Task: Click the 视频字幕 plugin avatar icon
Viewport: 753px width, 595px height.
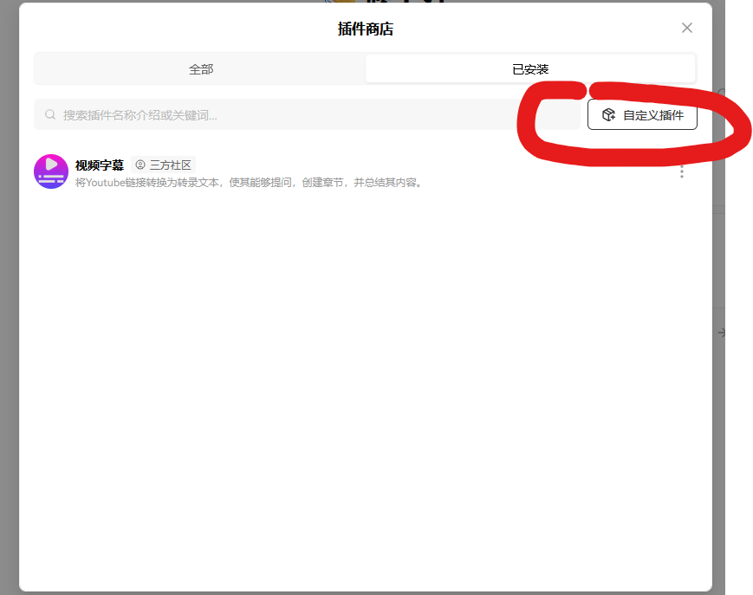Action: 51,171
